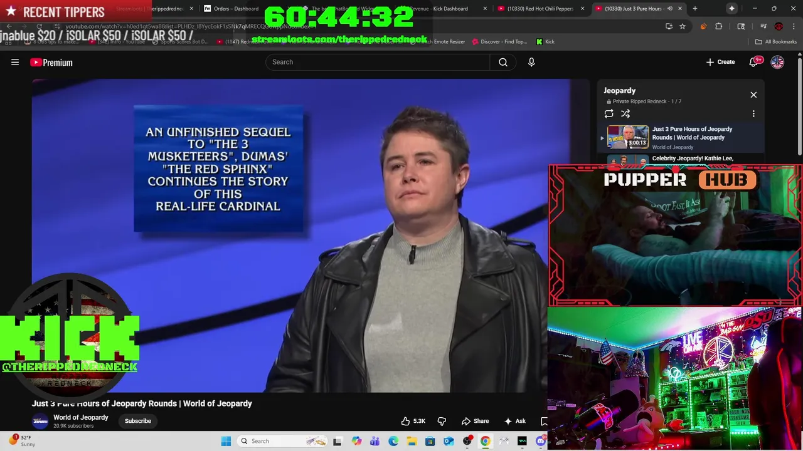Open the weather widget showing 52°F
The height and width of the screenshot is (451, 803).
(x=24, y=441)
